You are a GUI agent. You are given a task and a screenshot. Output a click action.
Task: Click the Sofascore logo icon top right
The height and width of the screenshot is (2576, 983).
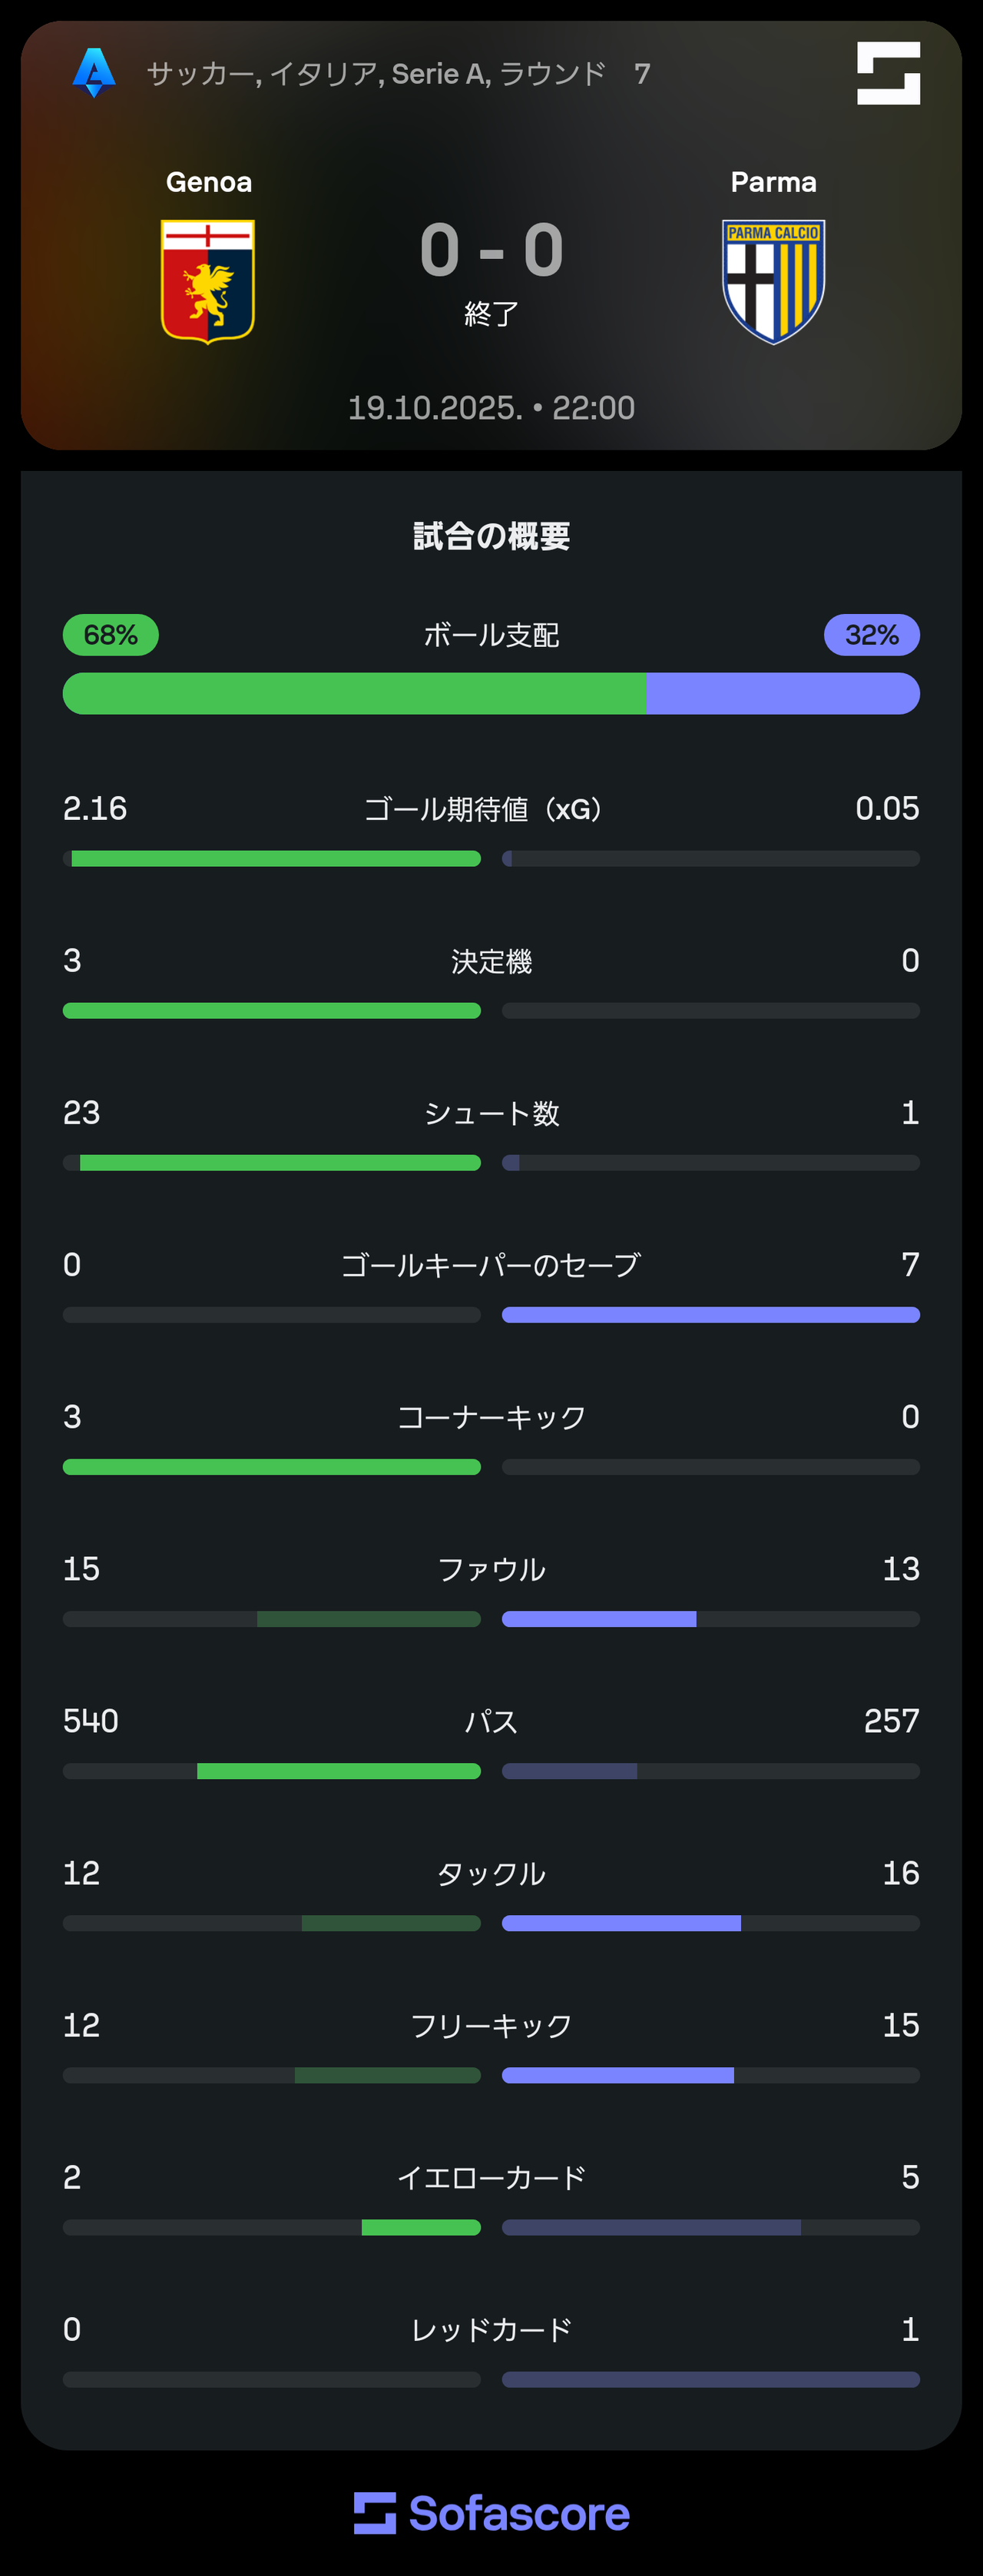coord(888,73)
